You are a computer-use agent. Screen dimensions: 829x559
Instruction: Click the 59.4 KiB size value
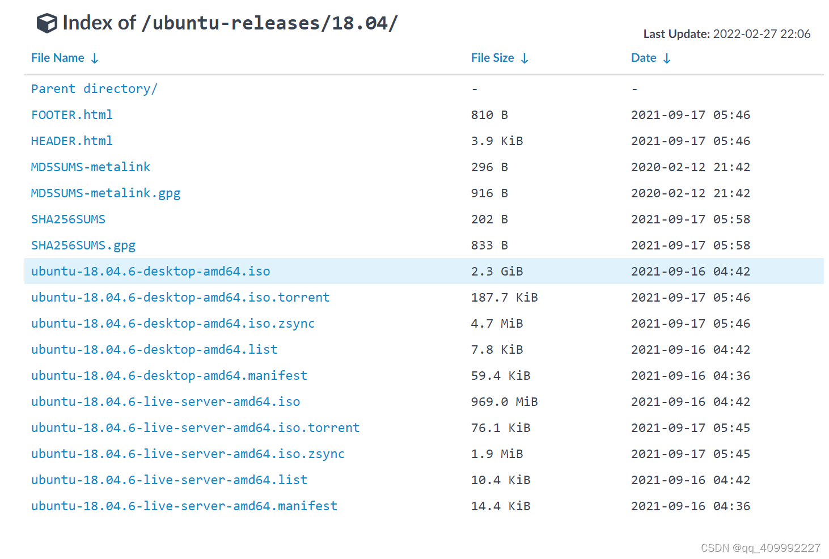[x=501, y=376]
